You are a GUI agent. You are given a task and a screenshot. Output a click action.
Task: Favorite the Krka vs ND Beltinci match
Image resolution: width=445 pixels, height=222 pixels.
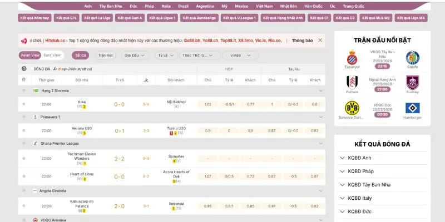tap(24, 104)
